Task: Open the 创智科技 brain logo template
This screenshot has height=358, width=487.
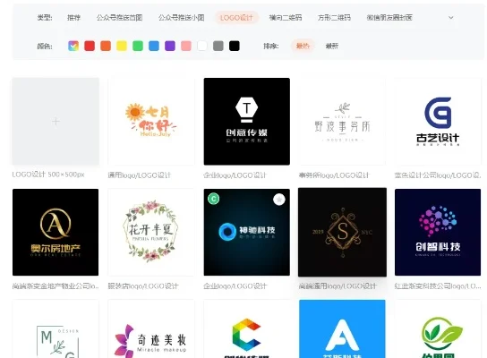Action: pyautogui.click(x=438, y=232)
